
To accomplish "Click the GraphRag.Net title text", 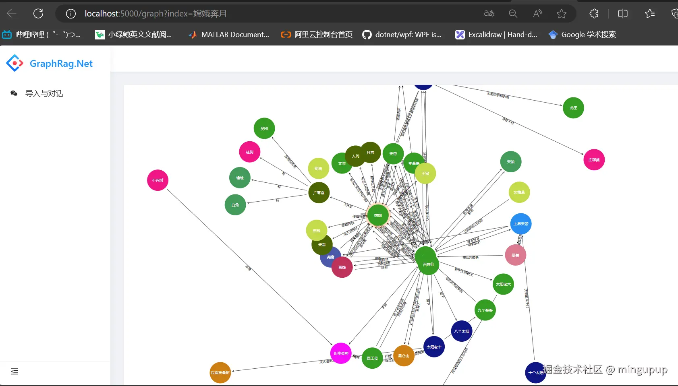I will tap(61, 64).
